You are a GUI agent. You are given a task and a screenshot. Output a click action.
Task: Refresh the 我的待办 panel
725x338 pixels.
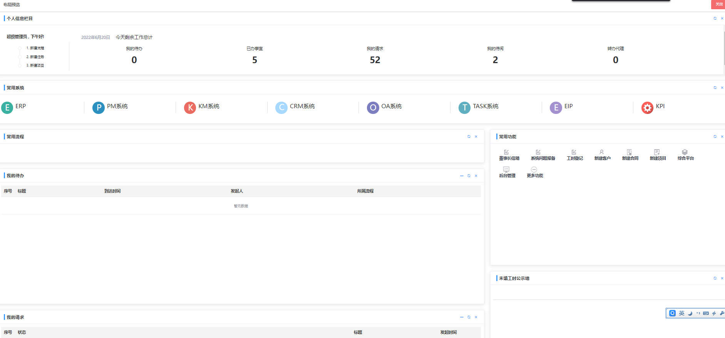(x=469, y=176)
